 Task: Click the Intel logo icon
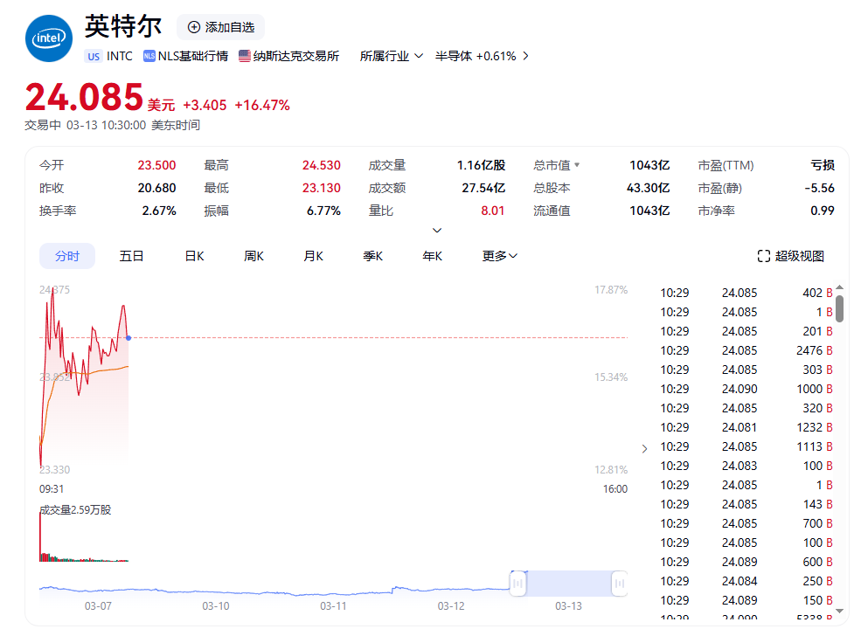(49, 38)
